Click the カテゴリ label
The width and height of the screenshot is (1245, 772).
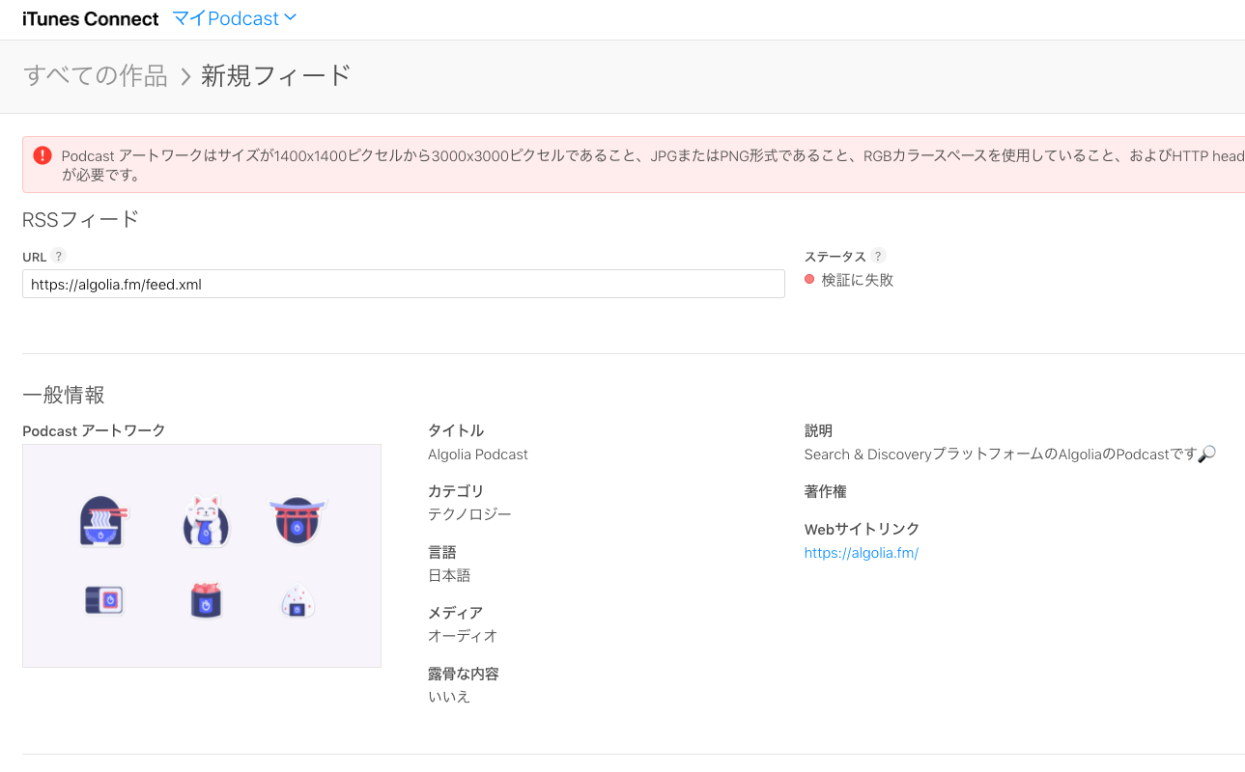(x=456, y=491)
